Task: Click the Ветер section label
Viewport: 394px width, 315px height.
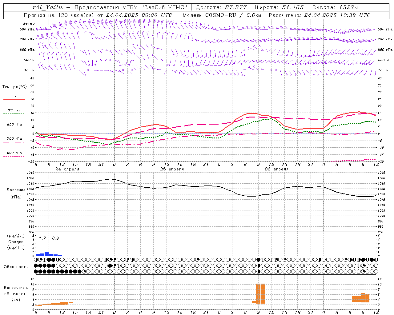Action: tap(28, 23)
